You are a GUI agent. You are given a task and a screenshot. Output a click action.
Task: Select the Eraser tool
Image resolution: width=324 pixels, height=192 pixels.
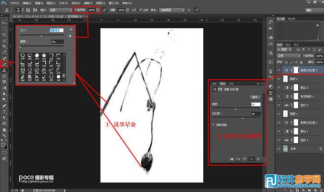[x=4, y=82]
